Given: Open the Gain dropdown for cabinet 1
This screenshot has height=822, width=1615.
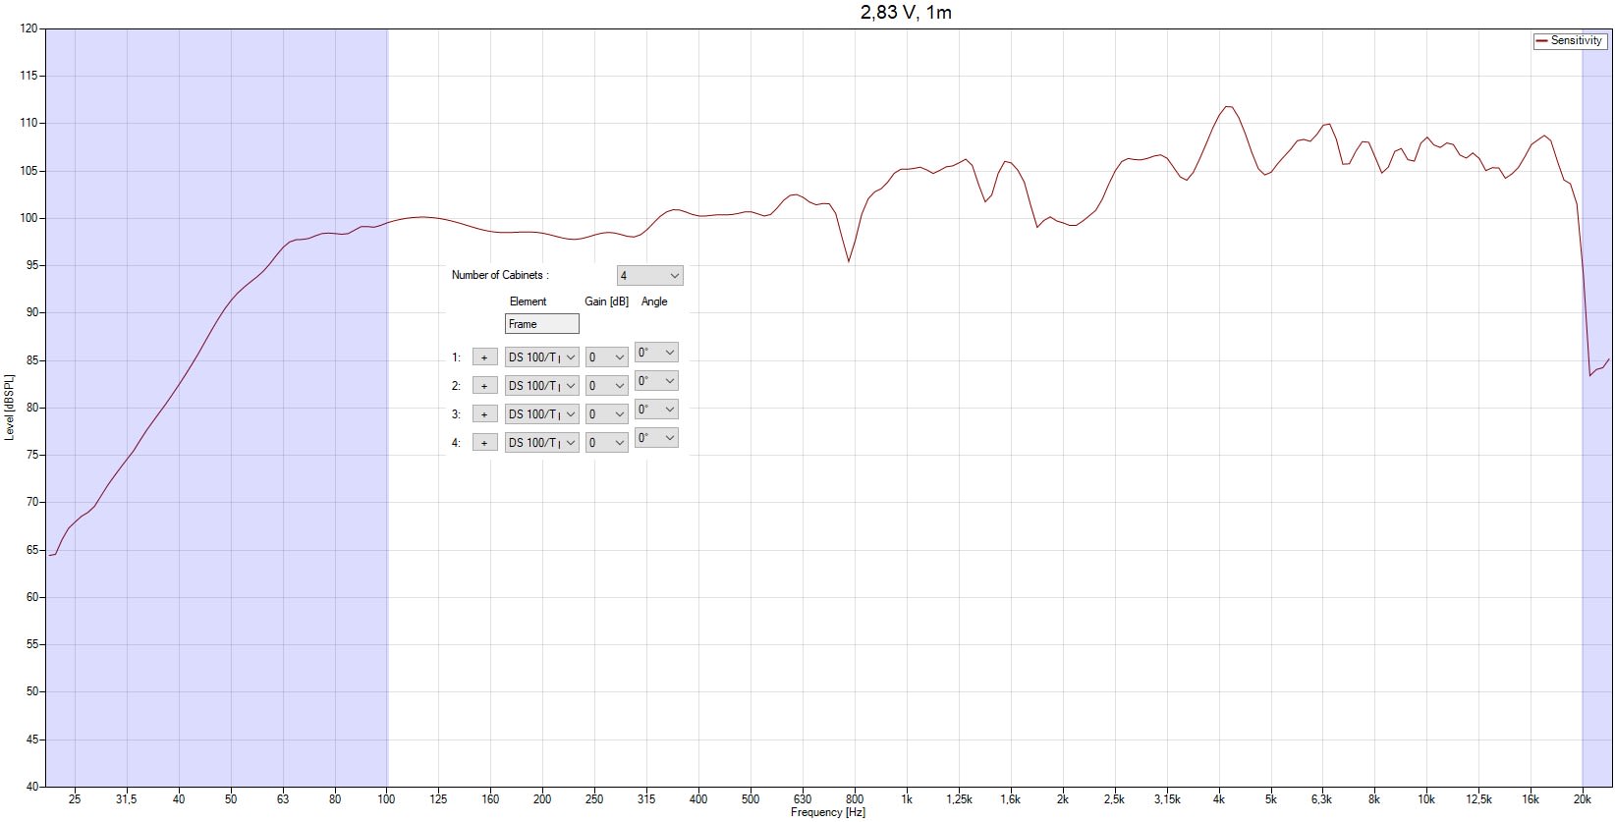Looking at the screenshot, I should tap(606, 357).
